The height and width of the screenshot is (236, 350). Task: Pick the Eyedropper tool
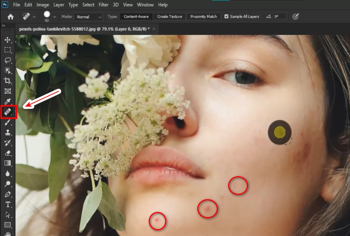pyautogui.click(x=8, y=101)
